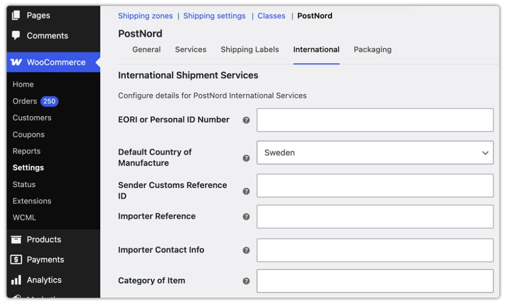506x303 pixels.
Task: Click the 250 orders count badge
Action: (50, 101)
